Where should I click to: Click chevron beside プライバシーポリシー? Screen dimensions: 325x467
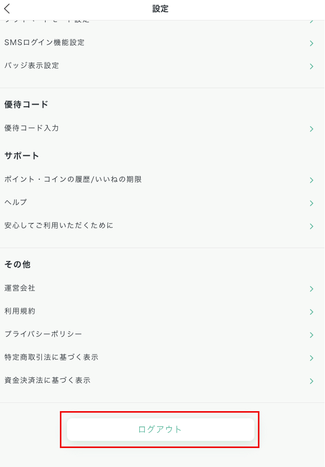click(311, 335)
